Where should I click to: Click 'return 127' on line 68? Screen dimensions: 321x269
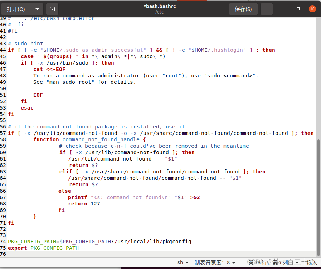point(84,204)
